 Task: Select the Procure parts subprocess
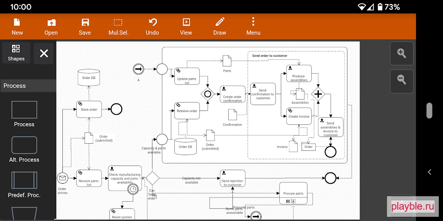tap(293, 193)
